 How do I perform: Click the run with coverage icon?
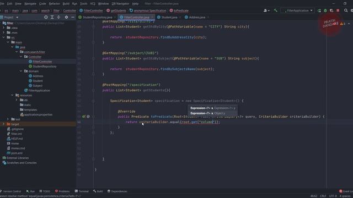tap(331, 10)
